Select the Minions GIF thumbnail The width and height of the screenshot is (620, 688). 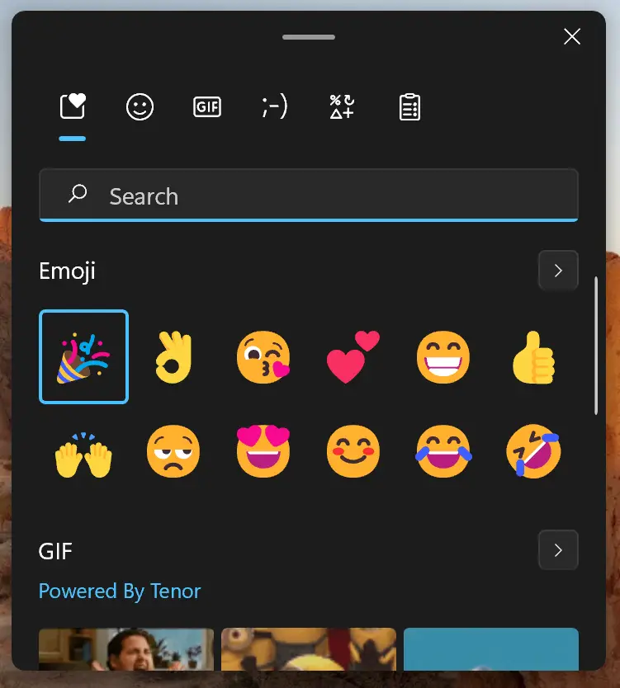[309, 649]
